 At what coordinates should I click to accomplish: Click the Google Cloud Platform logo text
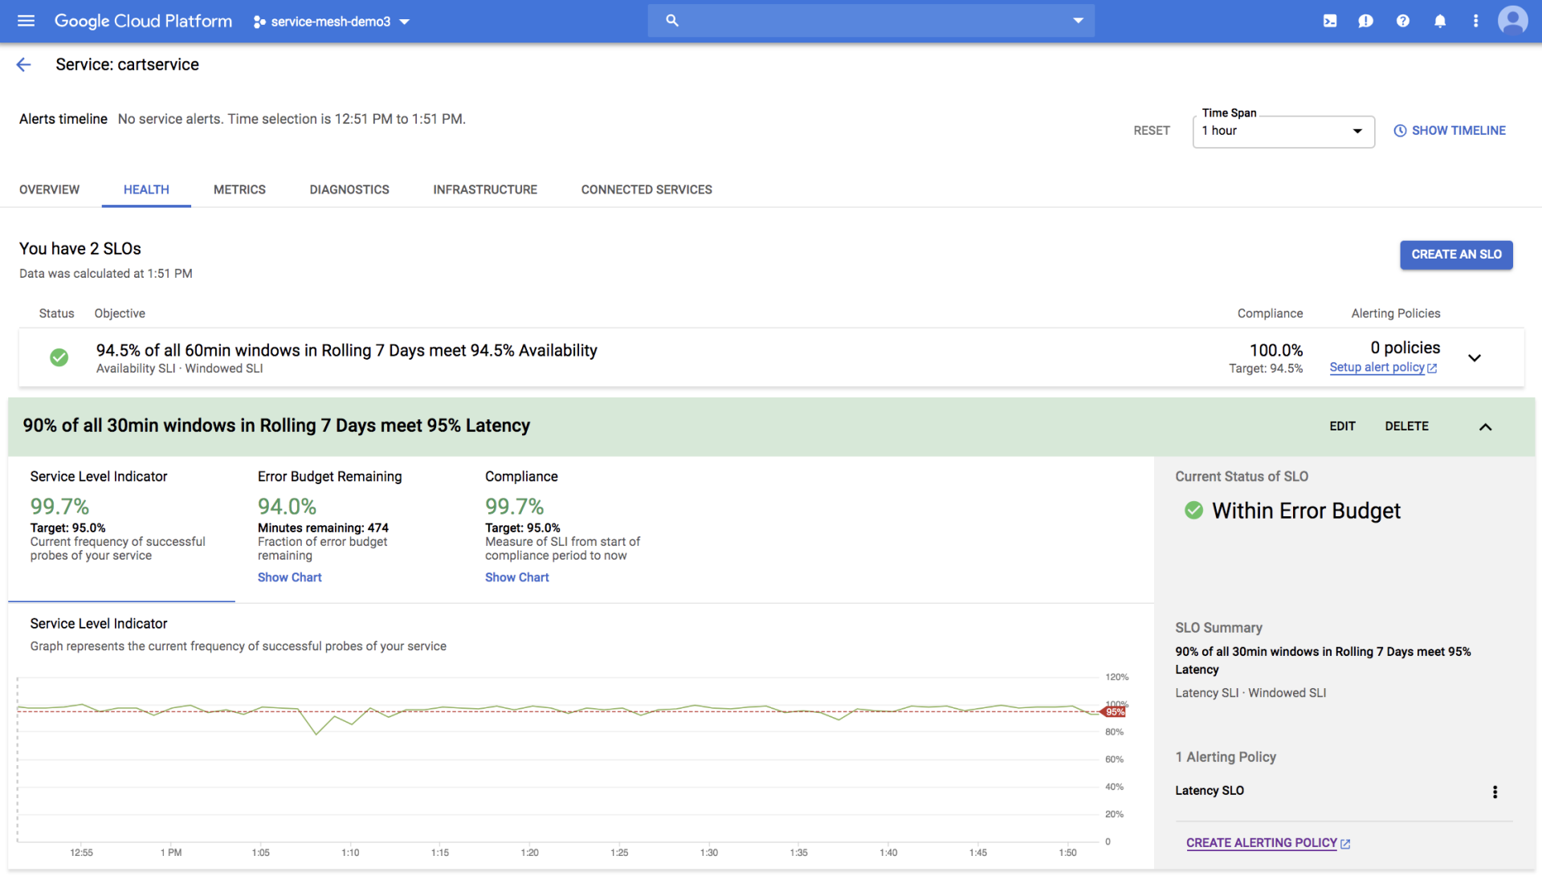pyautogui.click(x=143, y=21)
